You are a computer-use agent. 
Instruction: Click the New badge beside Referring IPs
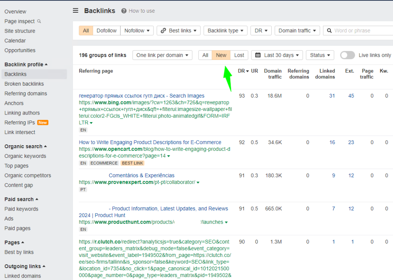[x=43, y=123]
